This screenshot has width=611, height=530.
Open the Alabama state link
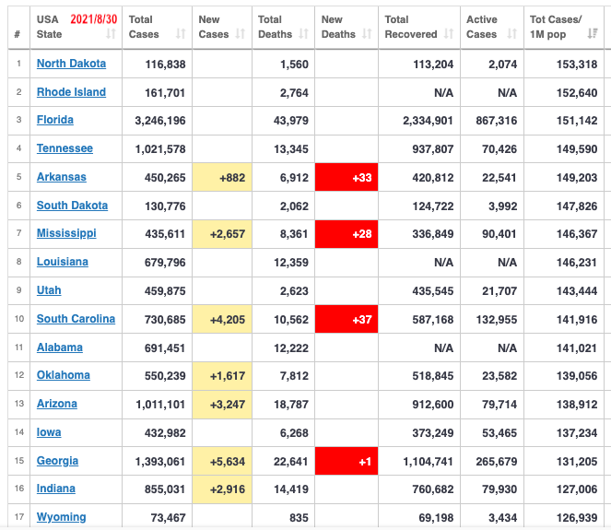point(60,347)
